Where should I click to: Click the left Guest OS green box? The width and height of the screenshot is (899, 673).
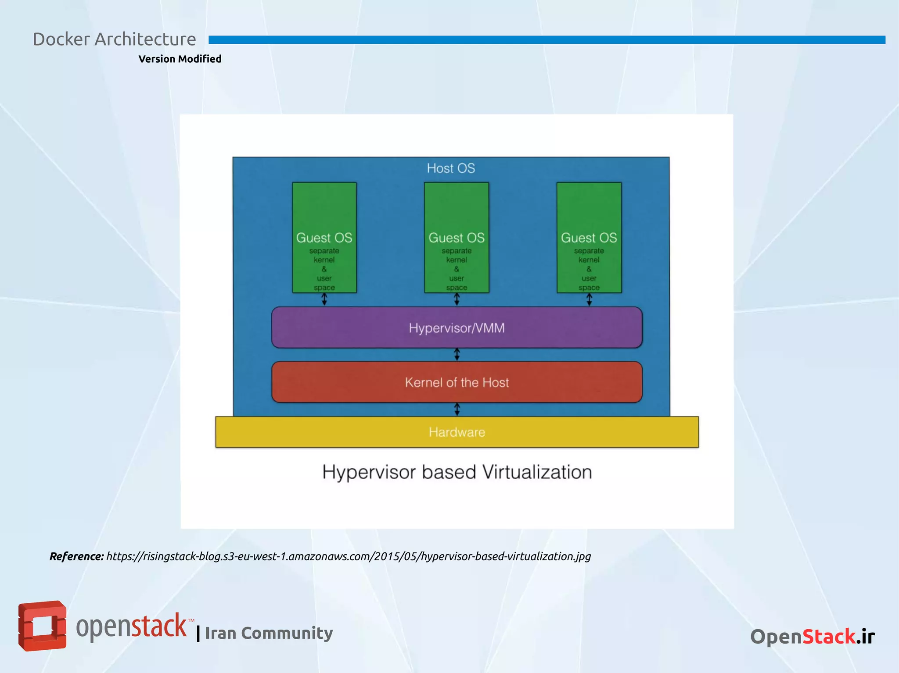point(324,237)
